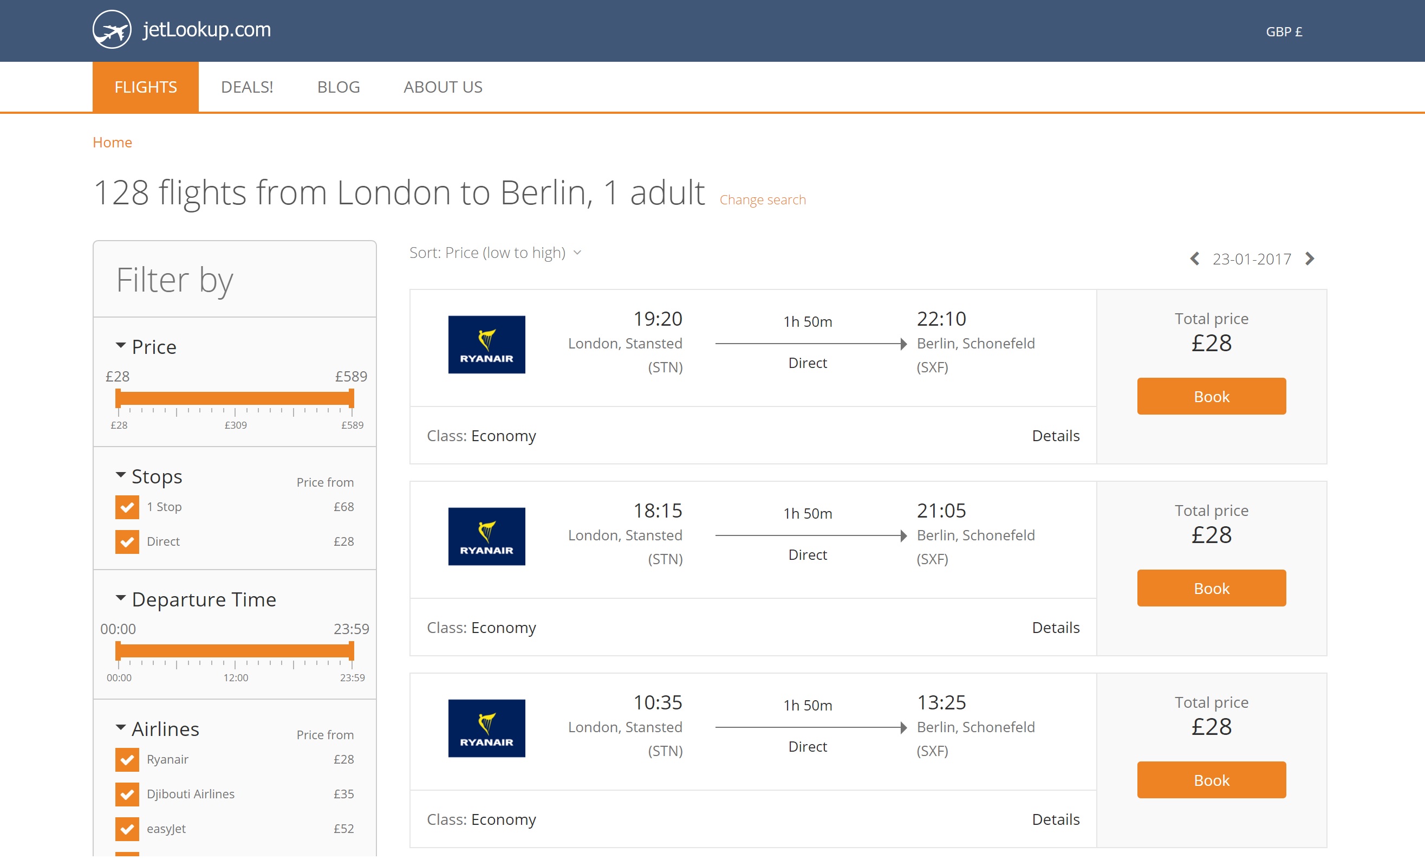The width and height of the screenshot is (1425, 859).
Task: Go to previous date with left chevron
Action: 1195,259
